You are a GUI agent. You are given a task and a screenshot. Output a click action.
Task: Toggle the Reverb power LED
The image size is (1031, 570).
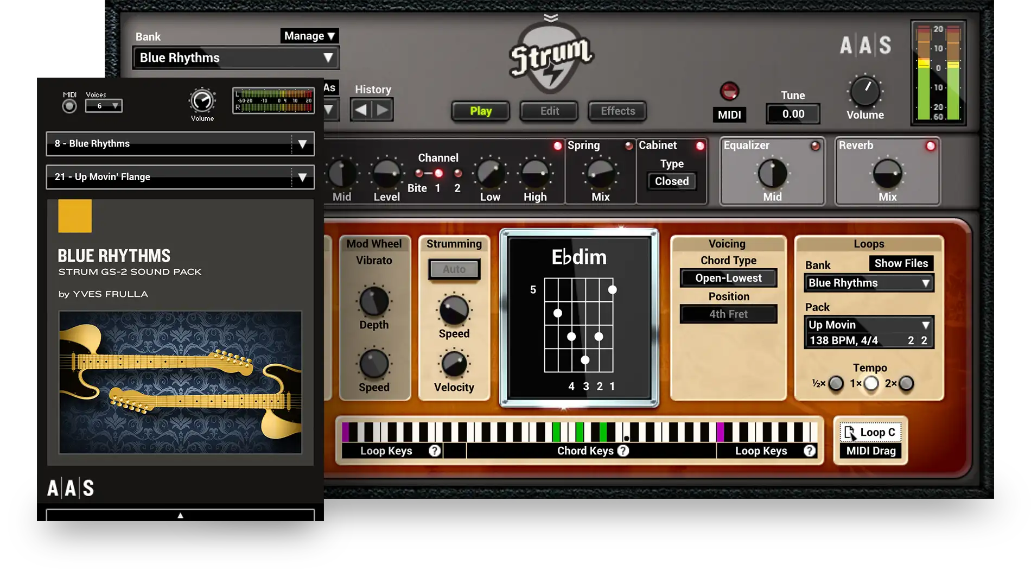coord(931,145)
